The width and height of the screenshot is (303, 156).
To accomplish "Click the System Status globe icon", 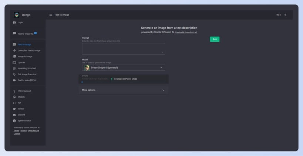I will point(14,121).
